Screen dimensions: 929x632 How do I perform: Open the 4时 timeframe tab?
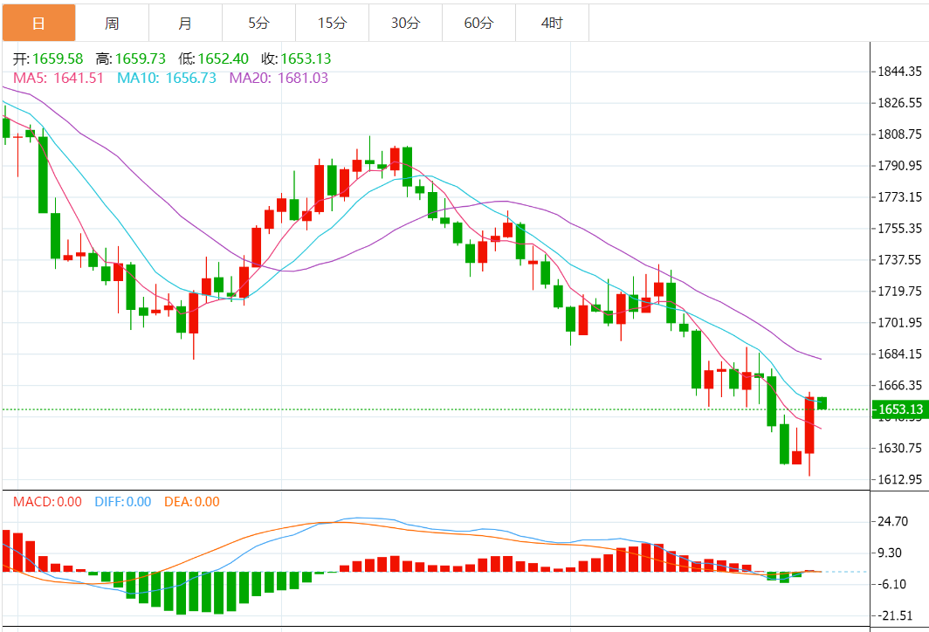(x=552, y=23)
